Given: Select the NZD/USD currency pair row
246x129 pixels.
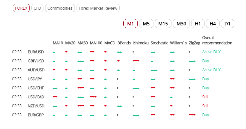Looking at the screenshot, I should pyautogui.click(x=123, y=106).
